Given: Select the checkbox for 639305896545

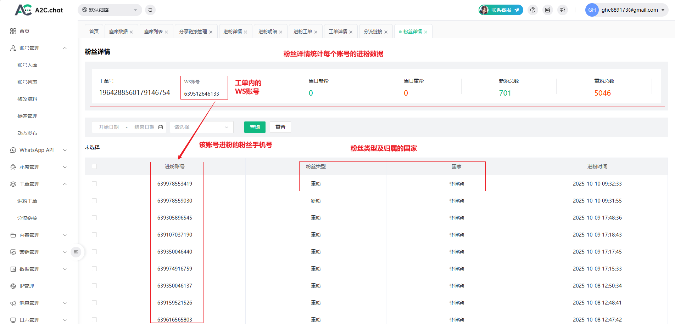Looking at the screenshot, I should point(94,218).
